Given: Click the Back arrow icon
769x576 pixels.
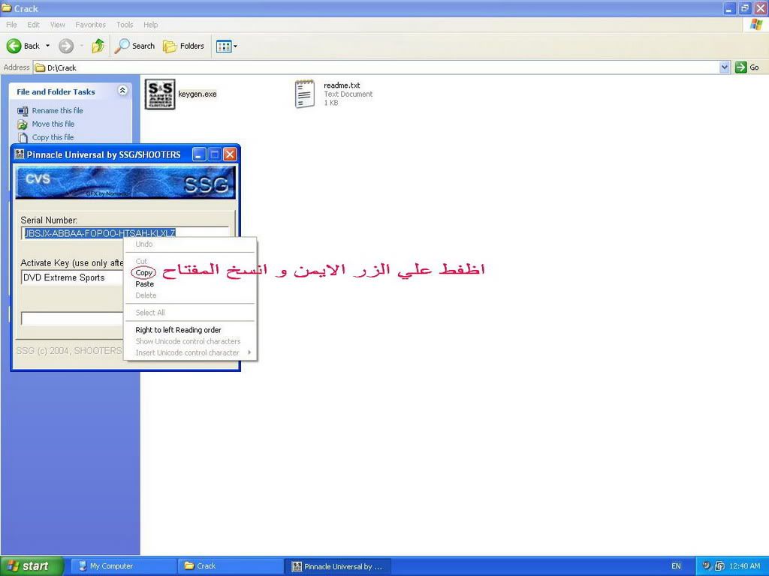Looking at the screenshot, I should tap(14, 46).
